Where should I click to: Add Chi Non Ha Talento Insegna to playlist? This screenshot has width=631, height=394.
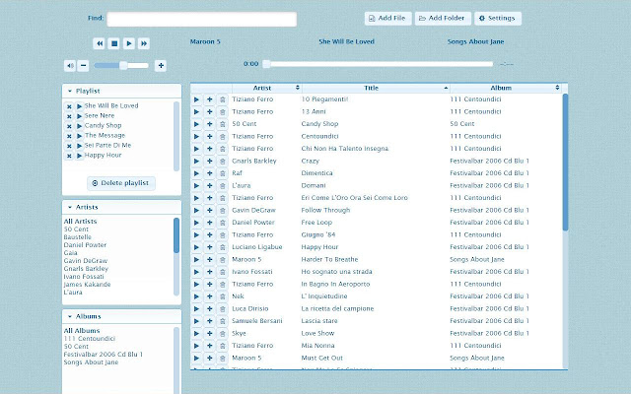point(209,149)
